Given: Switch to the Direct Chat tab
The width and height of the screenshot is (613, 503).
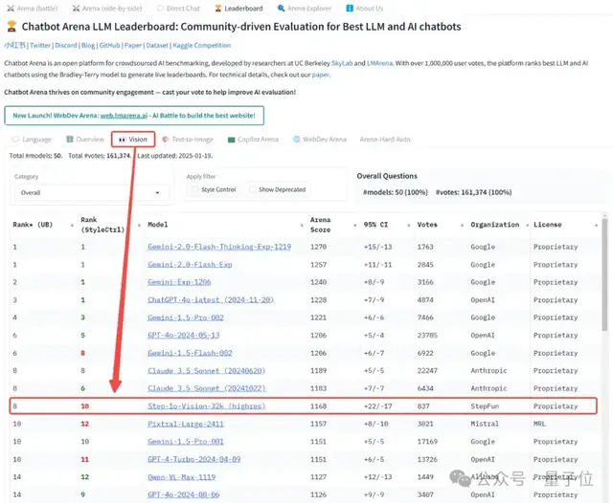Looking at the screenshot, I should click(x=178, y=9).
